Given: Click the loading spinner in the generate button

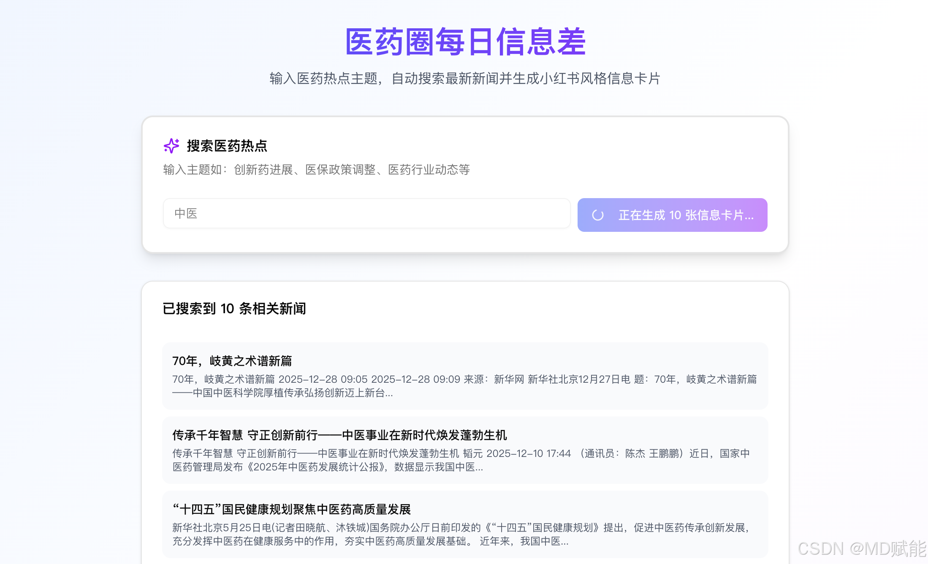Looking at the screenshot, I should coord(598,215).
